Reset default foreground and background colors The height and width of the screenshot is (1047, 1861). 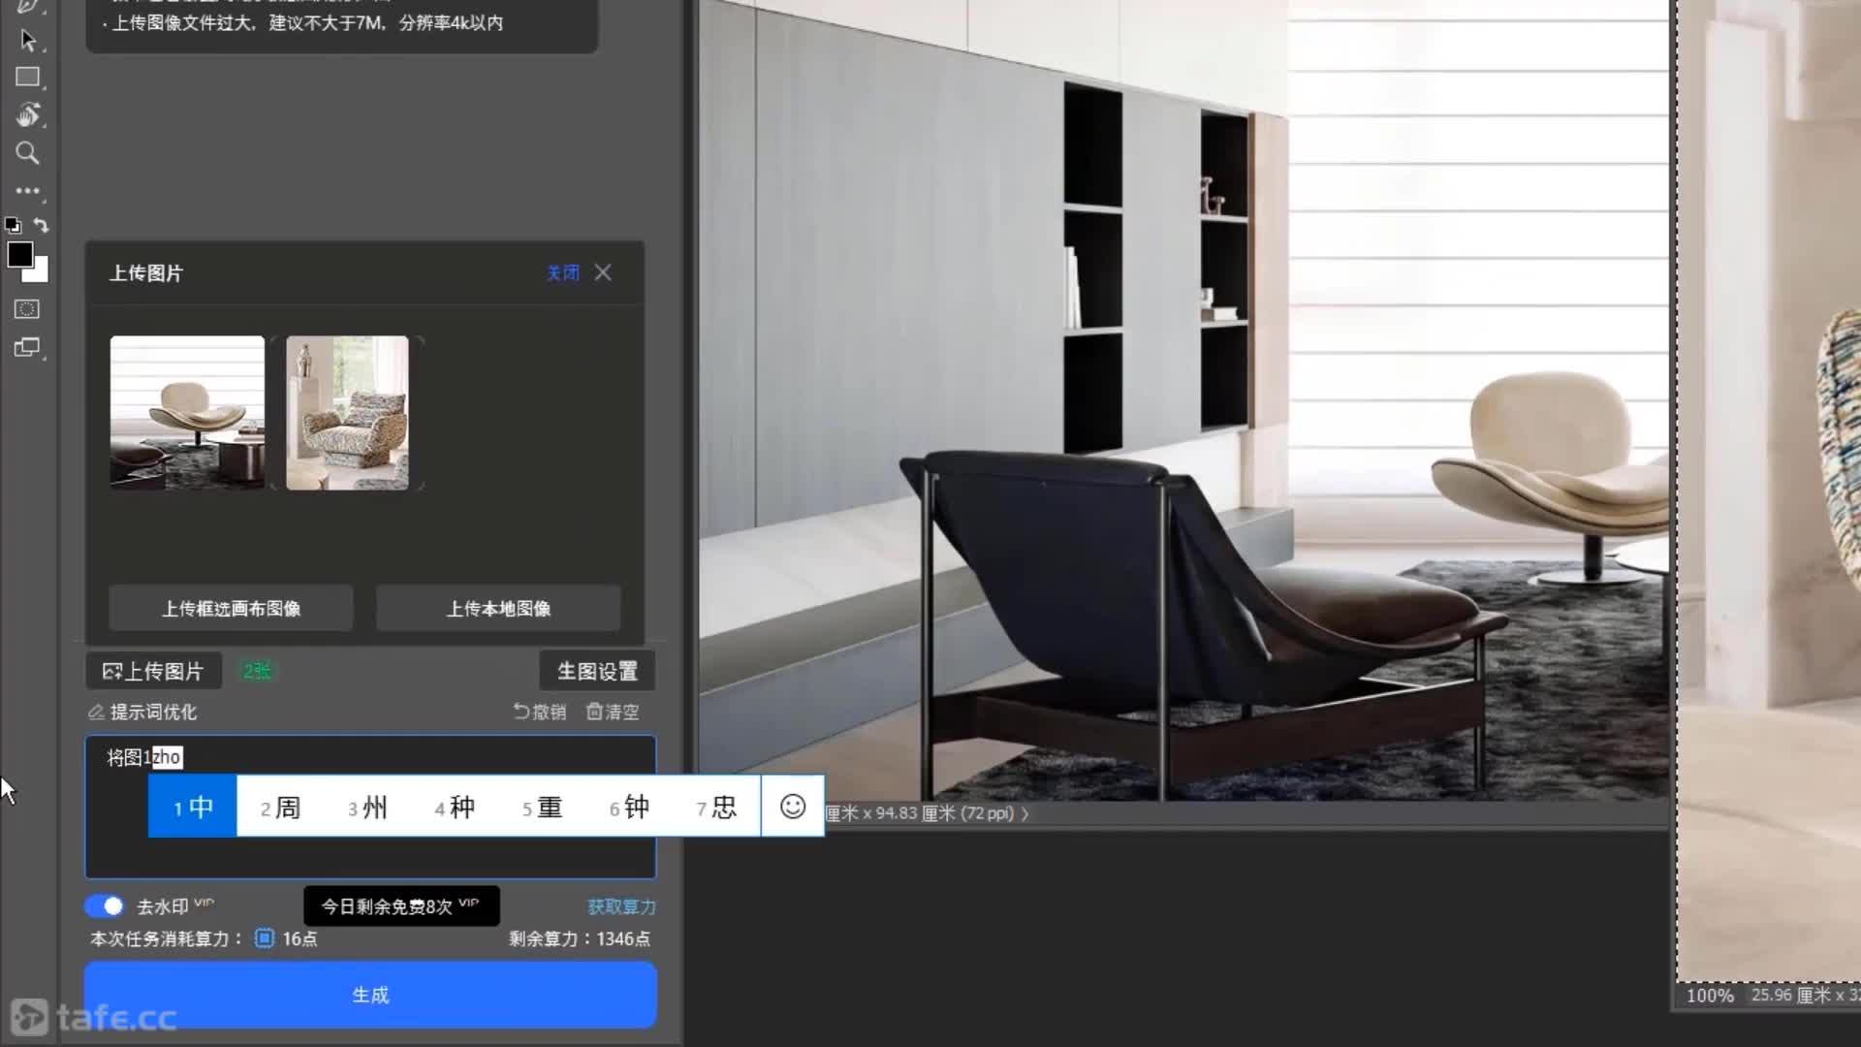[13, 225]
